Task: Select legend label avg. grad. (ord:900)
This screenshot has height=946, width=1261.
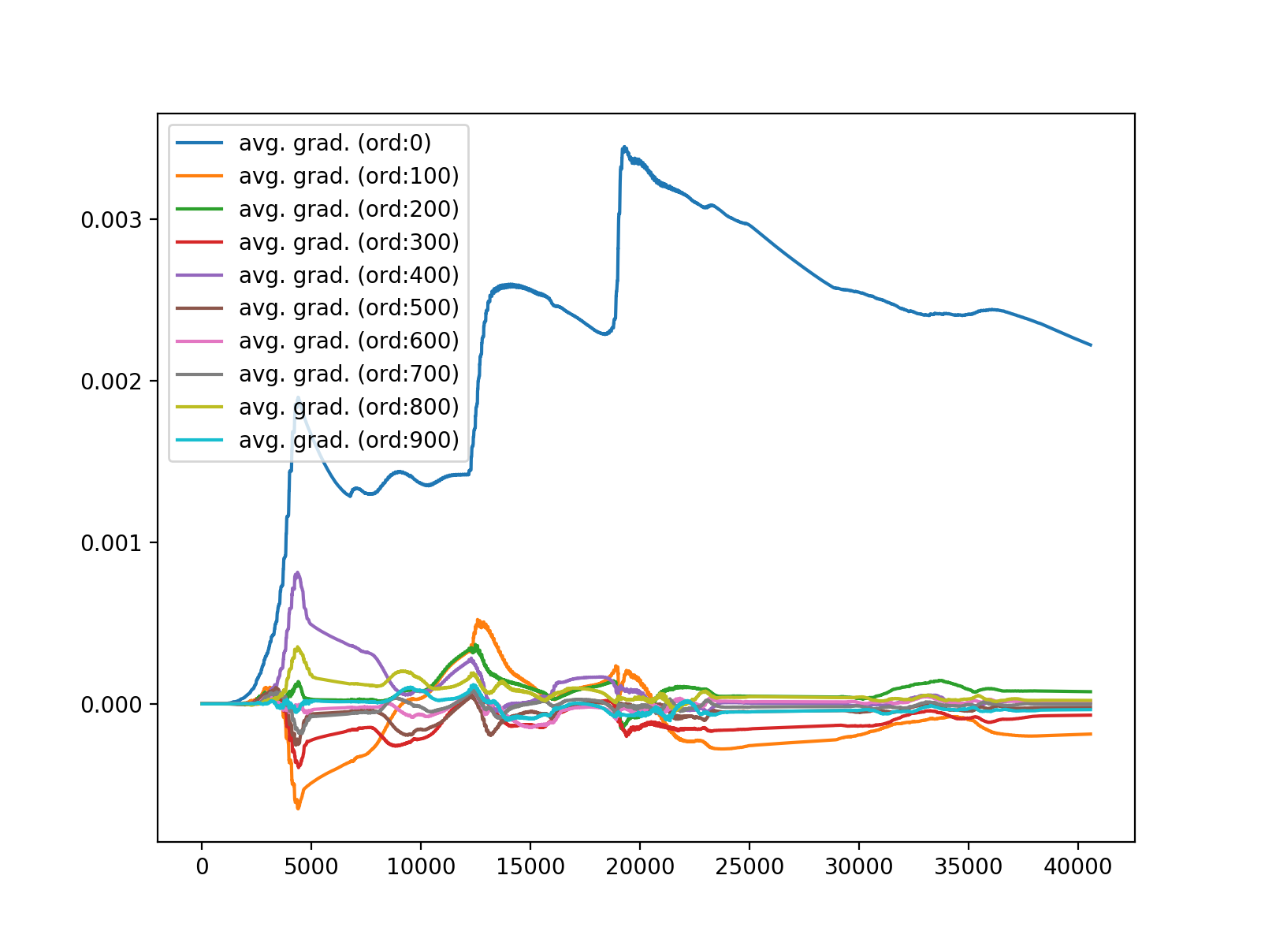Action: [x=349, y=441]
